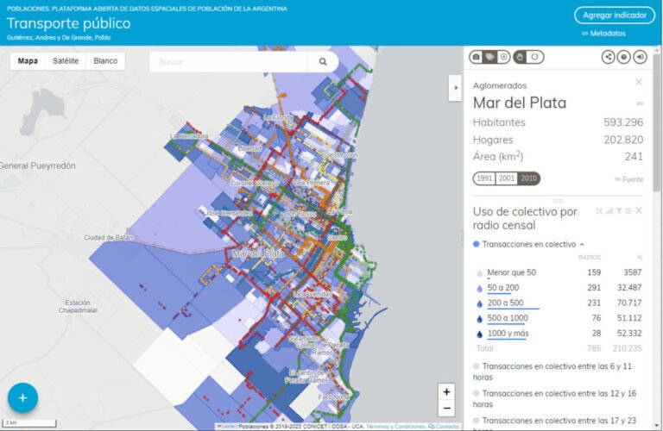Image resolution: width=663 pixels, height=431 pixels.
Task: Click the Hogares value 202.820
Action: click(x=623, y=140)
